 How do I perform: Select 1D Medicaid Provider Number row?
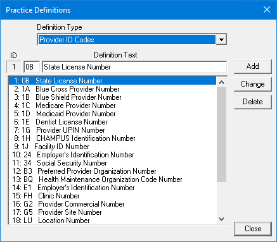click(112, 114)
